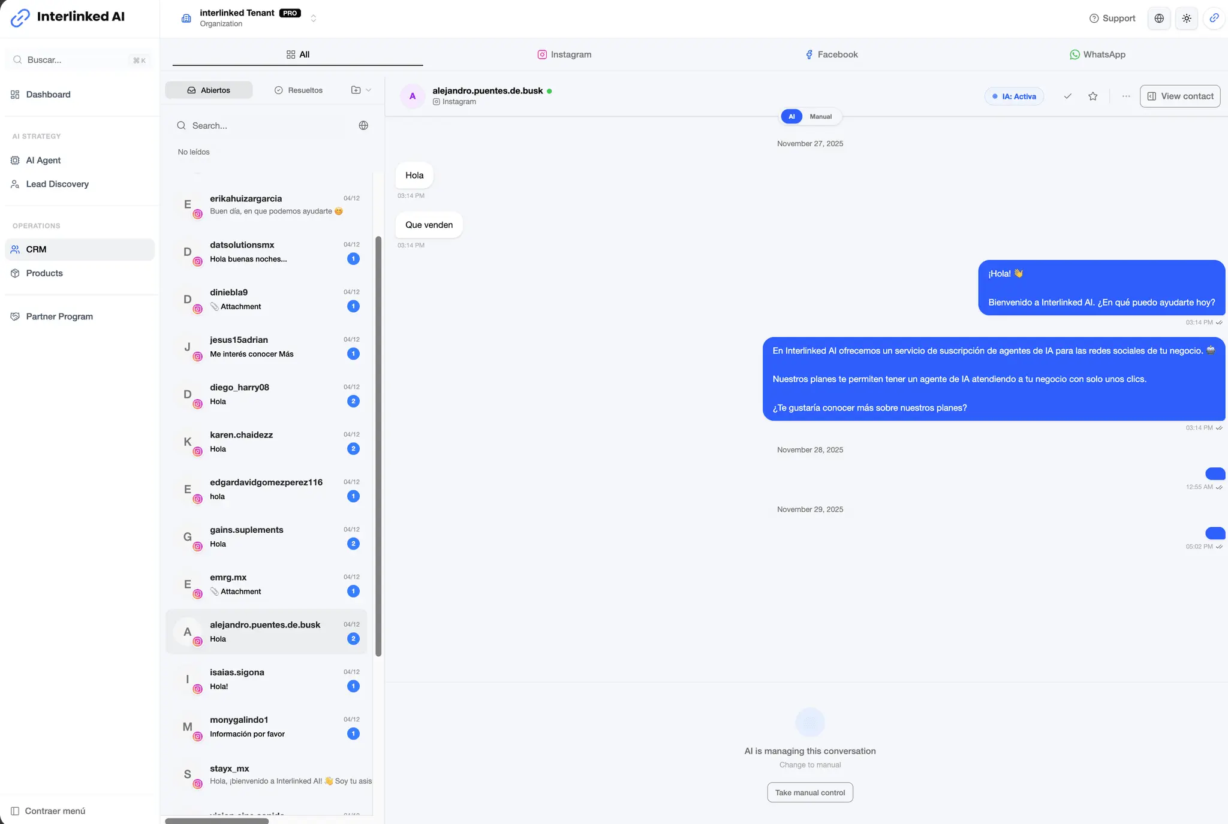Image resolution: width=1228 pixels, height=824 pixels.
Task: Click unread badge on diego_harry08 chat
Action: point(353,402)
